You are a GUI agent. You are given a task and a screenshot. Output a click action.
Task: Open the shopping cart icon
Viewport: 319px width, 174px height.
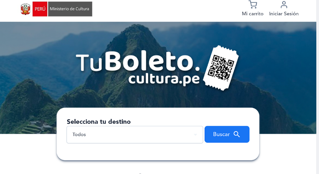(253, 5)
